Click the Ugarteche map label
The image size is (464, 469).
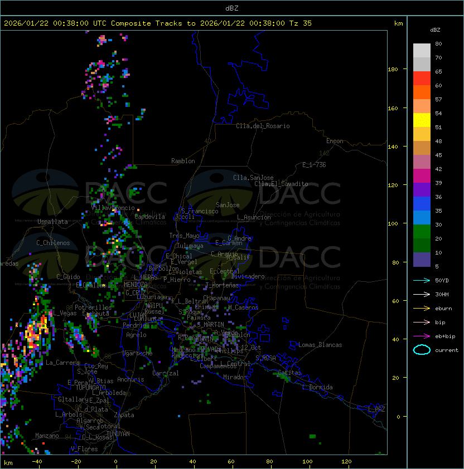[138, 353]
